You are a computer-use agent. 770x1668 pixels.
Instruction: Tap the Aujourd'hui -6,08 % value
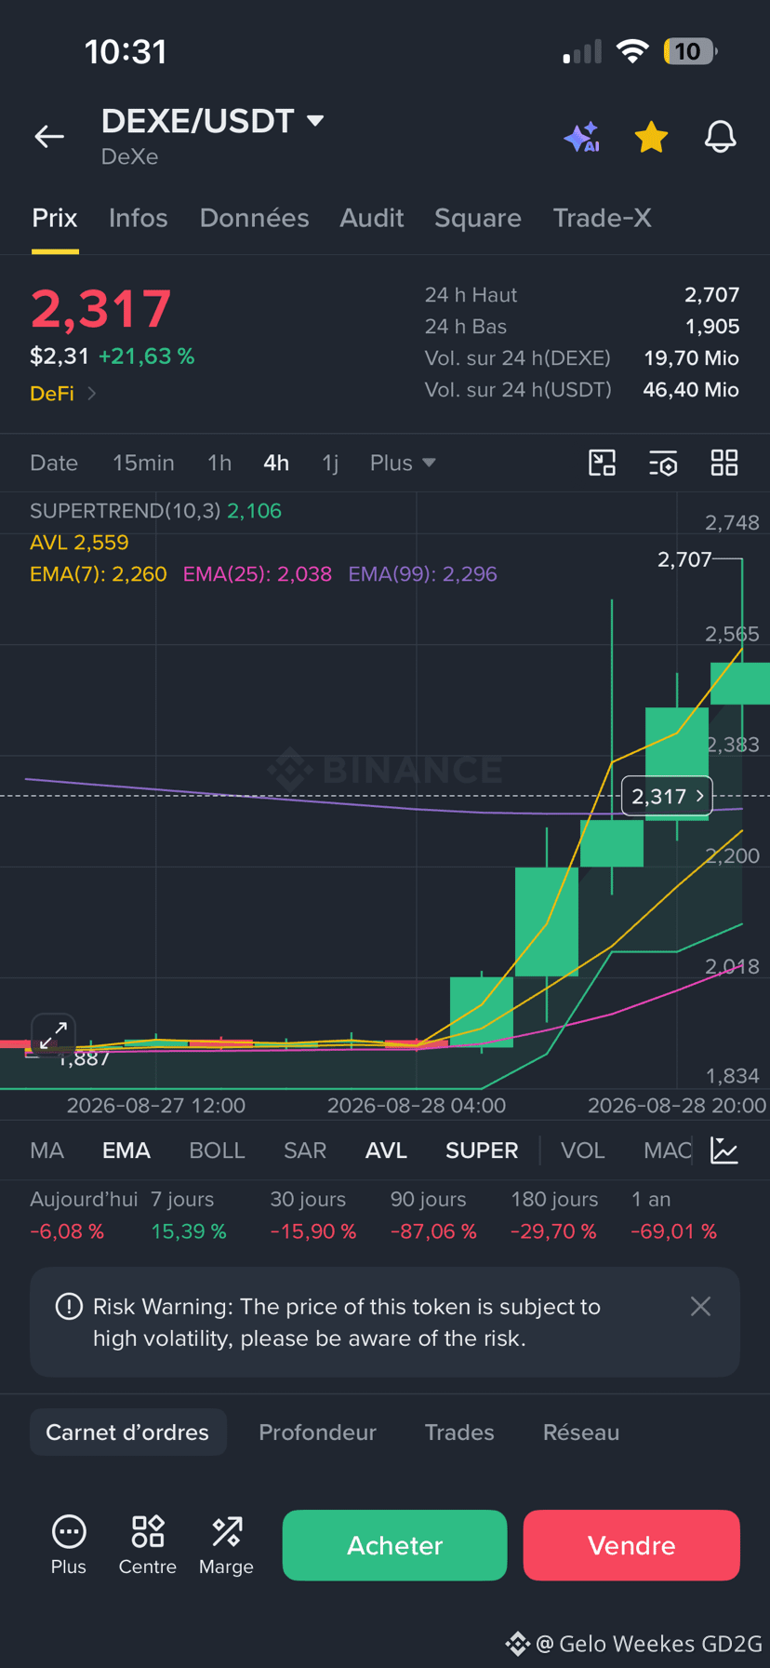(x=67, y=1231)
